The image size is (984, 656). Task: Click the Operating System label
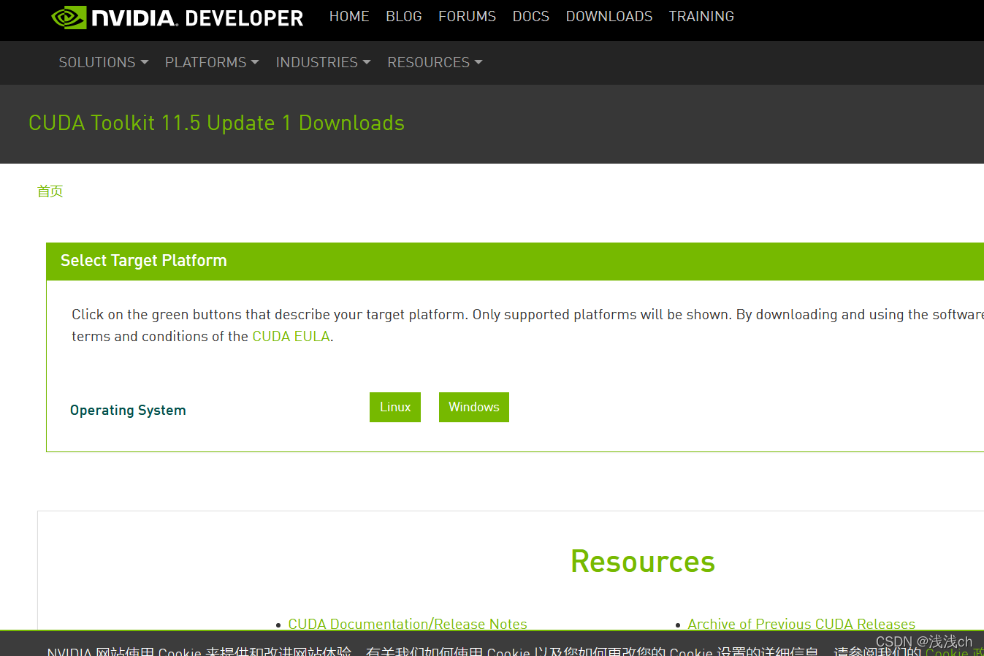pyautogui.click(x=128, y=410)
